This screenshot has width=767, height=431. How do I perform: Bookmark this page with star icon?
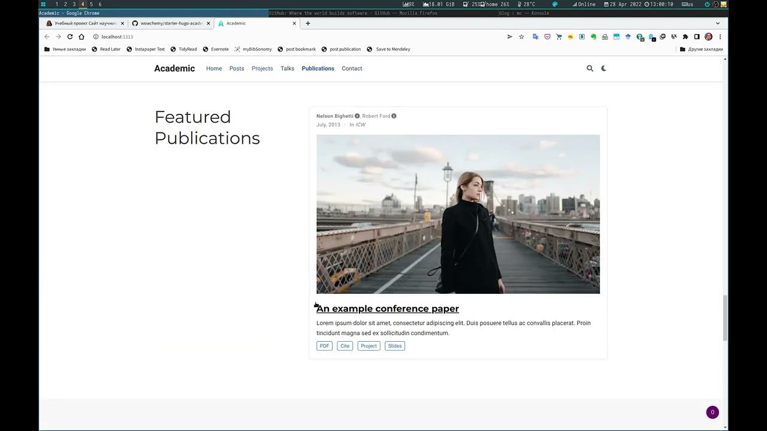521,37
